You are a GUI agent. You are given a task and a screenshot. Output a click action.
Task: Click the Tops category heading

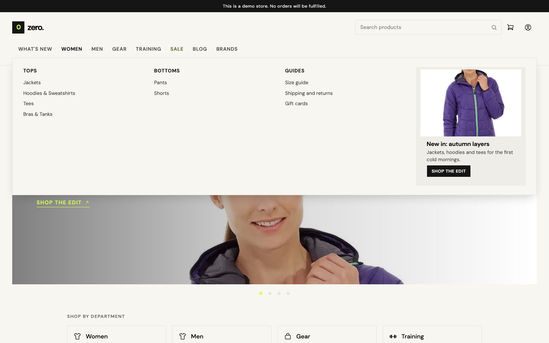point(30,71)
